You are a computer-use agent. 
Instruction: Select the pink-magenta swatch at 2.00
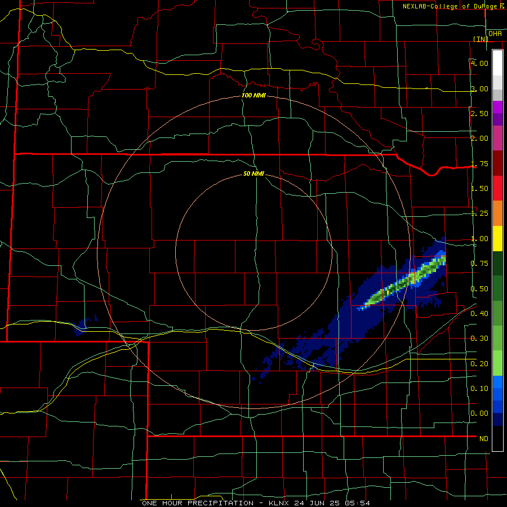pos(497,138)
